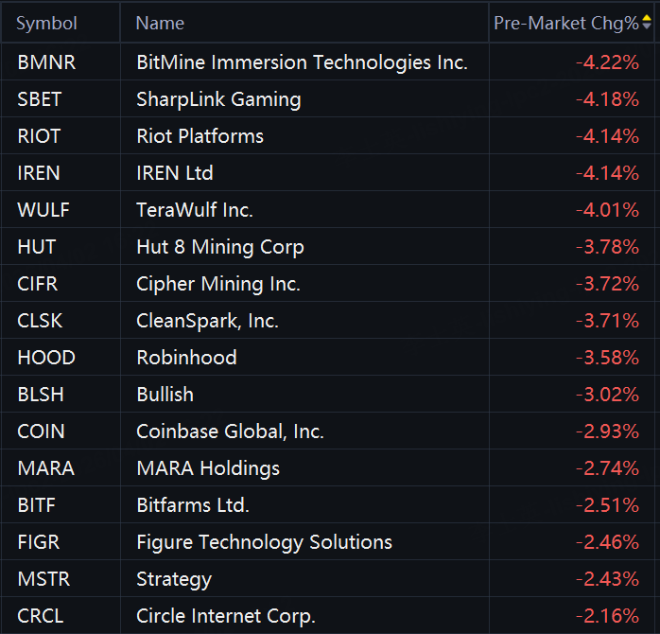This screenshot has width=660, height=634.
Task: Click Hut 8 Mining Corp name
Action: pos(220,247)
